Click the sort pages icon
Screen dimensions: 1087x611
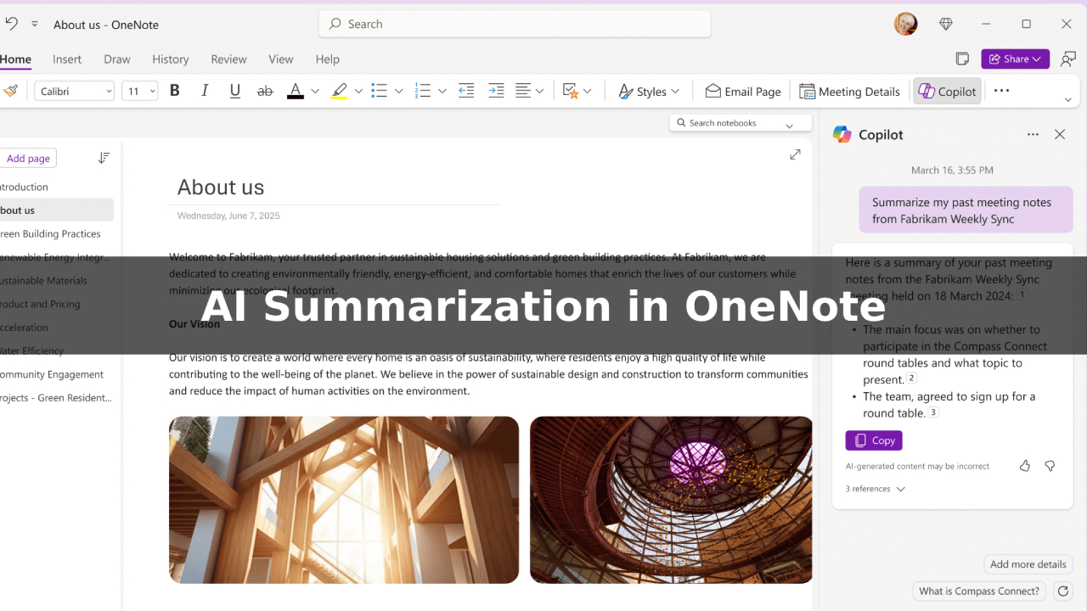(104, 158)
